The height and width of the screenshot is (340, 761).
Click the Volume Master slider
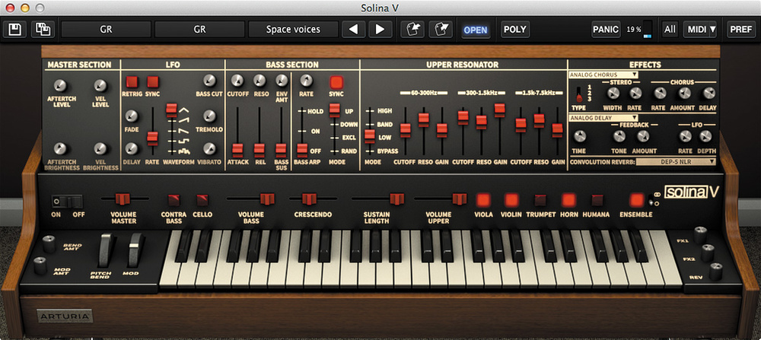(123, 199)
